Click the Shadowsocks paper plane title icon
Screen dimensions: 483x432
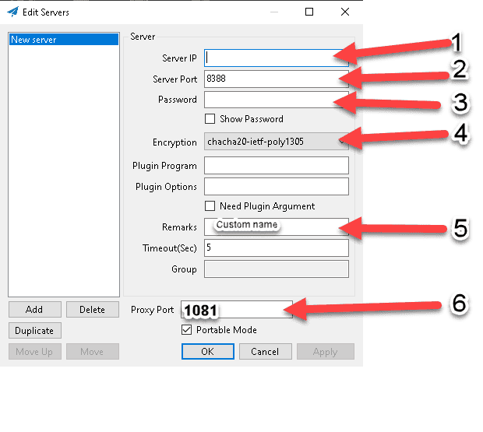(x=12, y=12)
